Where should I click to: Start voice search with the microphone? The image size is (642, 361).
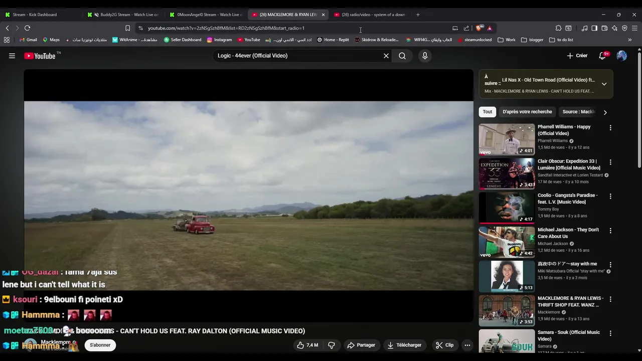click(x=425, y=56)
